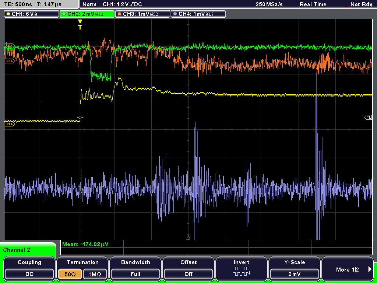Click the Mean: -174.02 µV measurement
Image resolution: width=377 pixels, height=283 pixels.
click(85, 244)
